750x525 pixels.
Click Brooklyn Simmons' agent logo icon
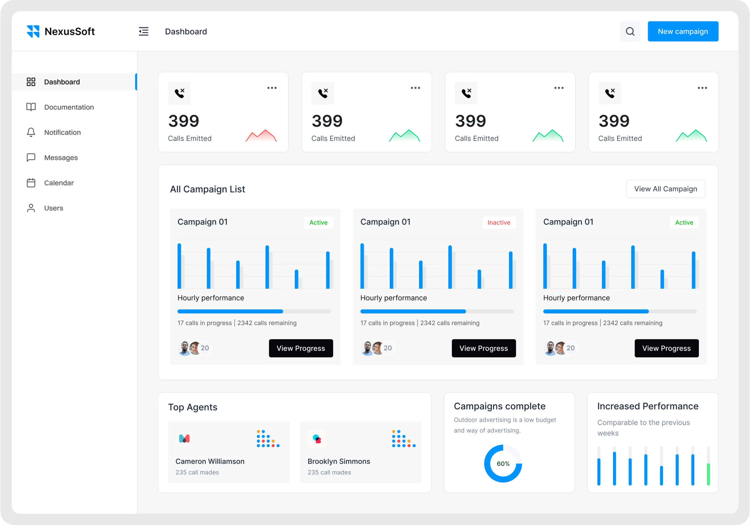click(x=316, y=438)
